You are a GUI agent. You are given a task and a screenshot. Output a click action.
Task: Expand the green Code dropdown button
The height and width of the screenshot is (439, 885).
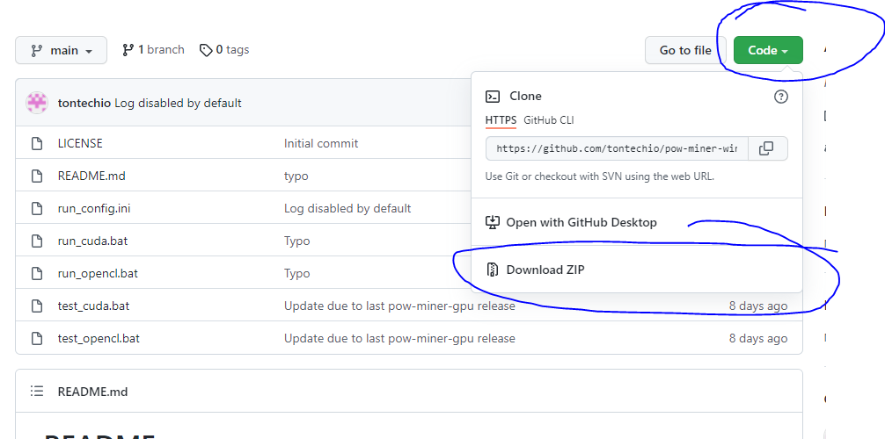768,50
